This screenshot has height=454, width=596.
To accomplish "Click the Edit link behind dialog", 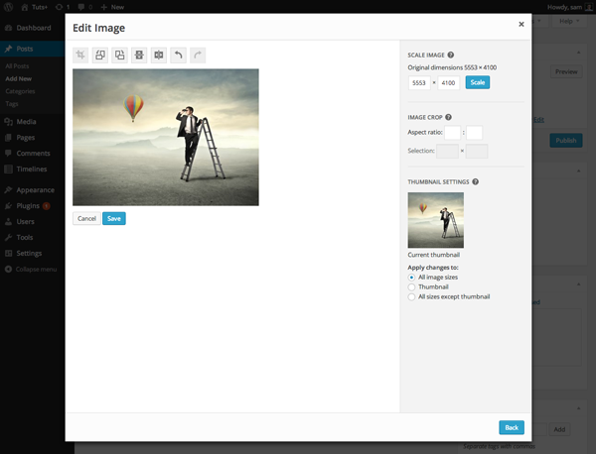I will pos(538,120).
